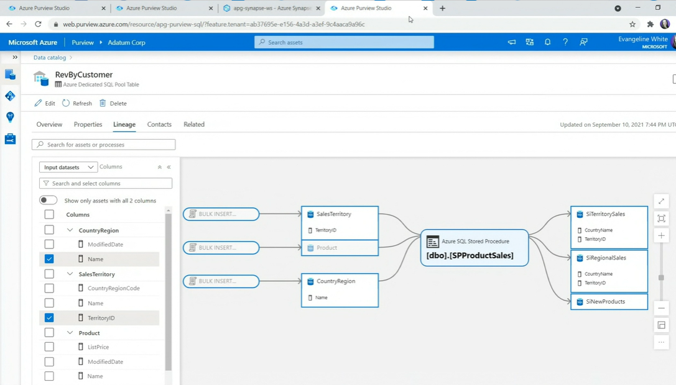Click the notifications bell icon
The width and height of the screenshot is (676, 385).
547,42
